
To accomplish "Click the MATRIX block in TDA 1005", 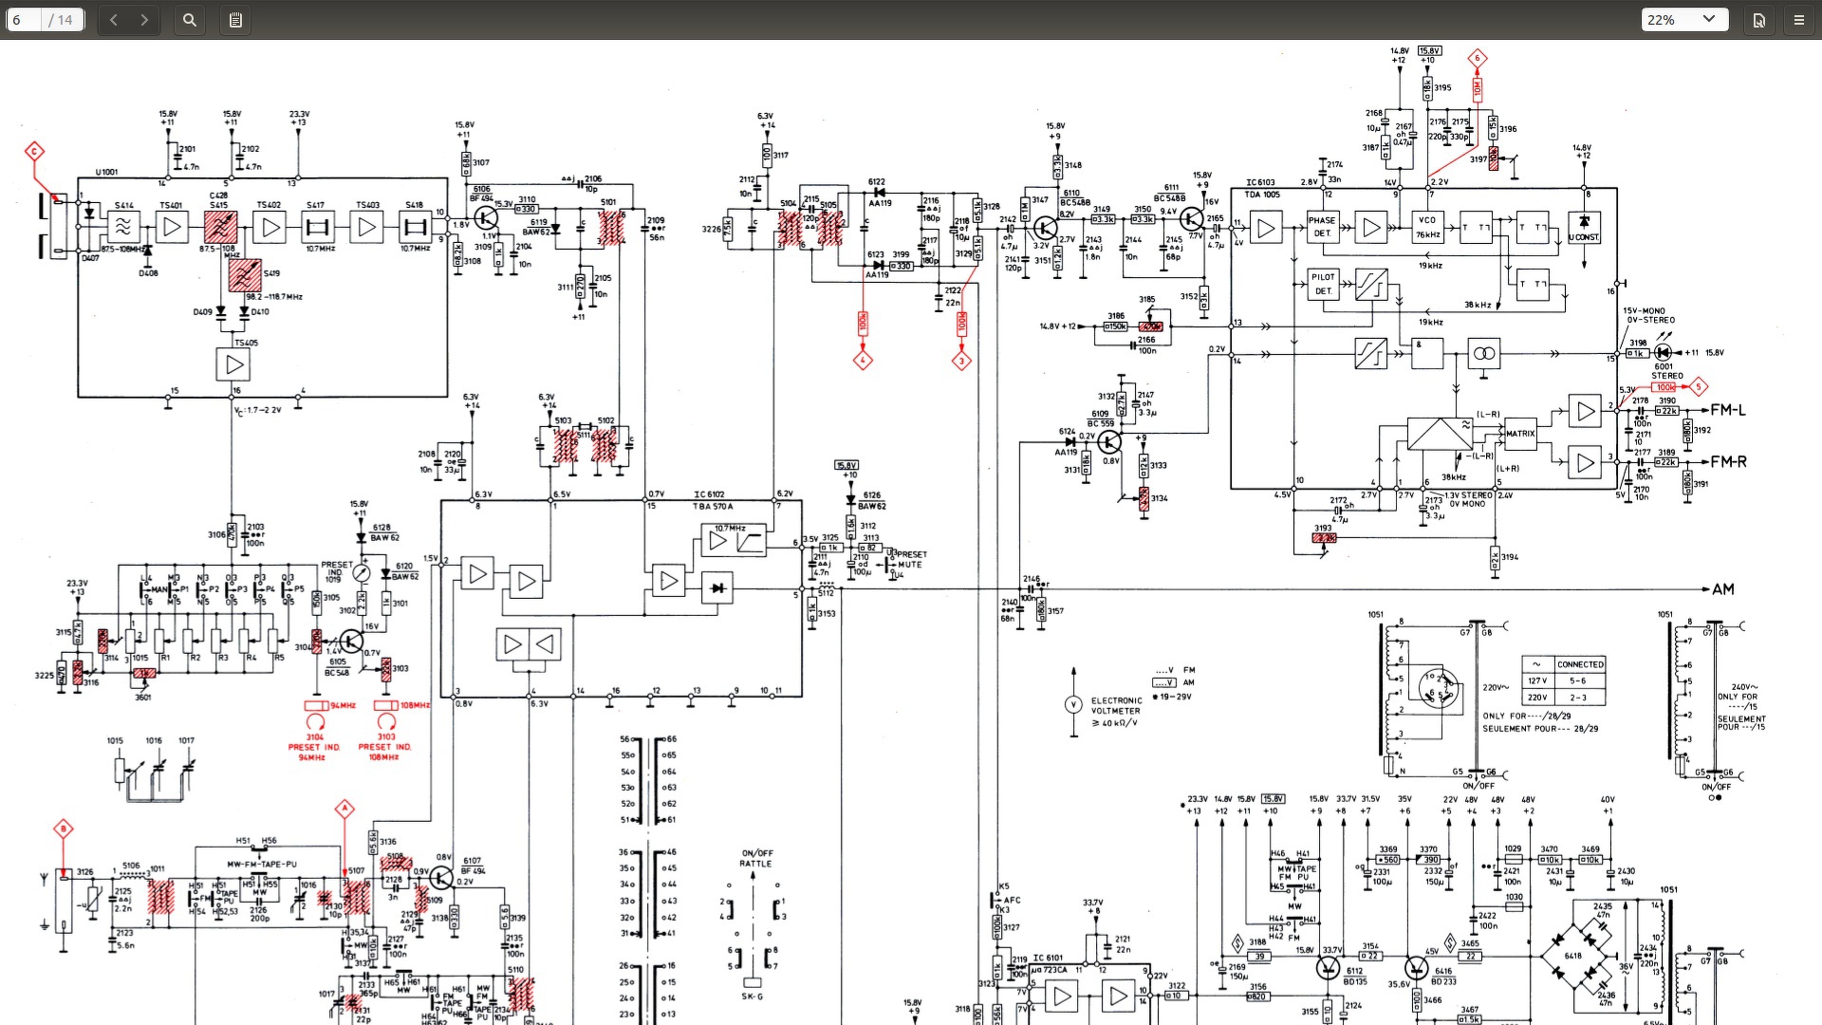I will click(1519, 434).
